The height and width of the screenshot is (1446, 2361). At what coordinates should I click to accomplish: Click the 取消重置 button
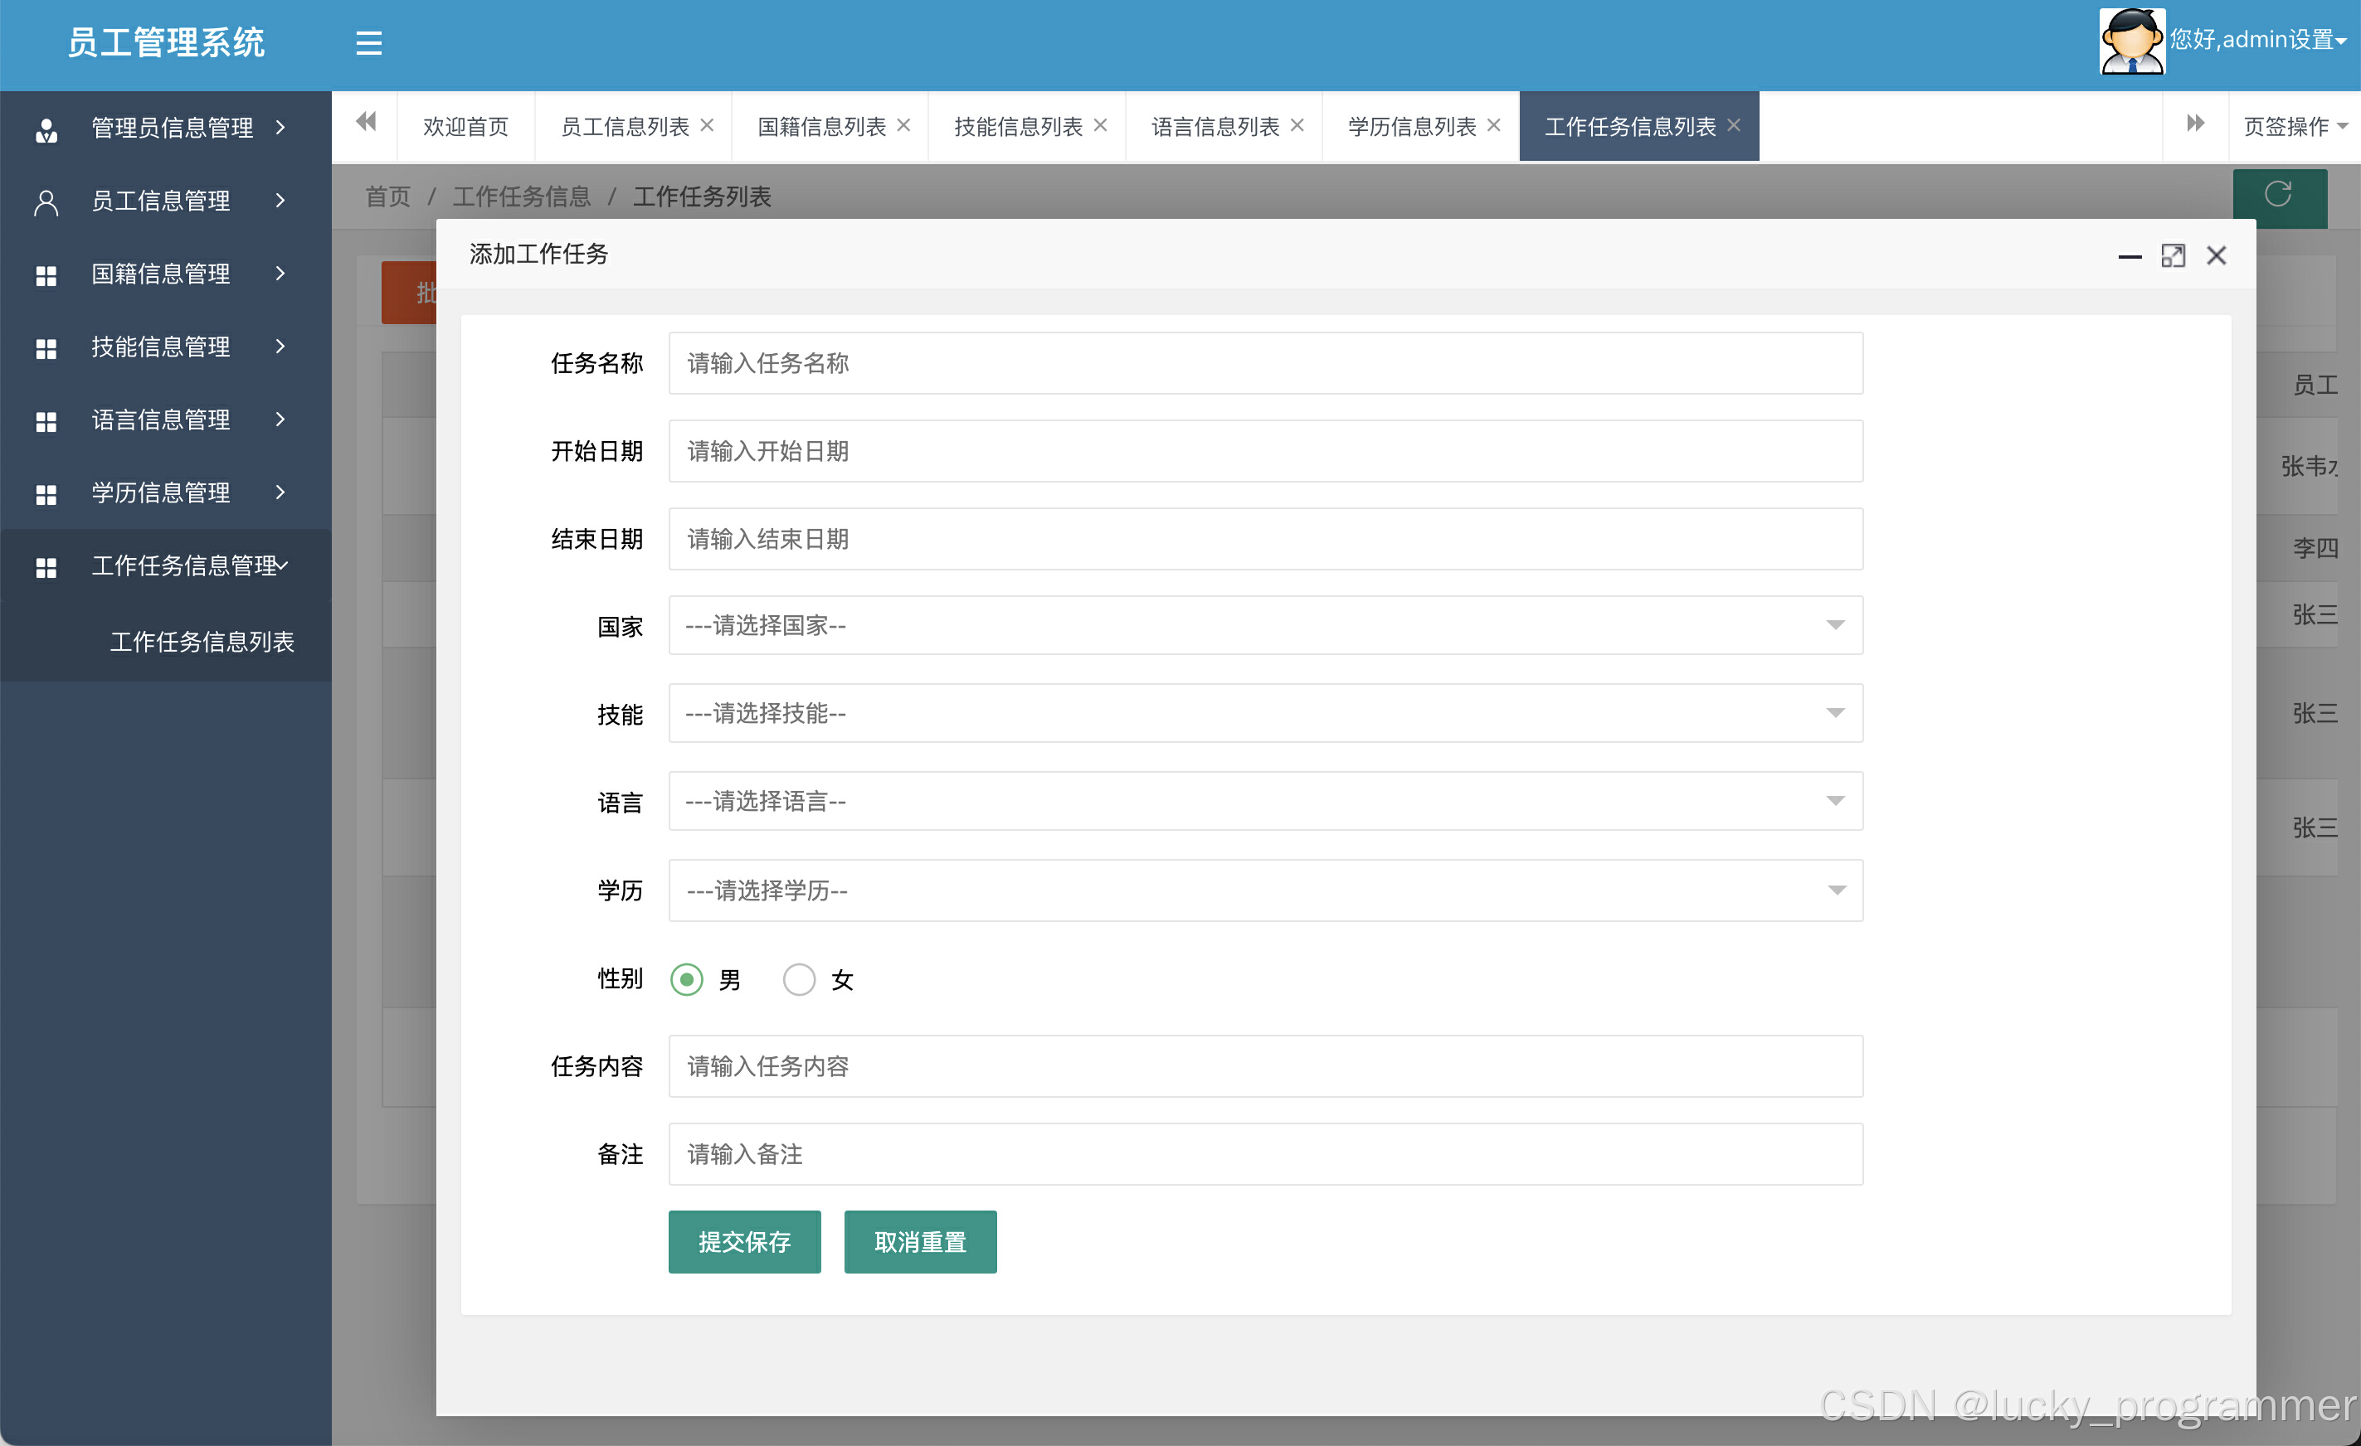click(x=920, y=1242)
